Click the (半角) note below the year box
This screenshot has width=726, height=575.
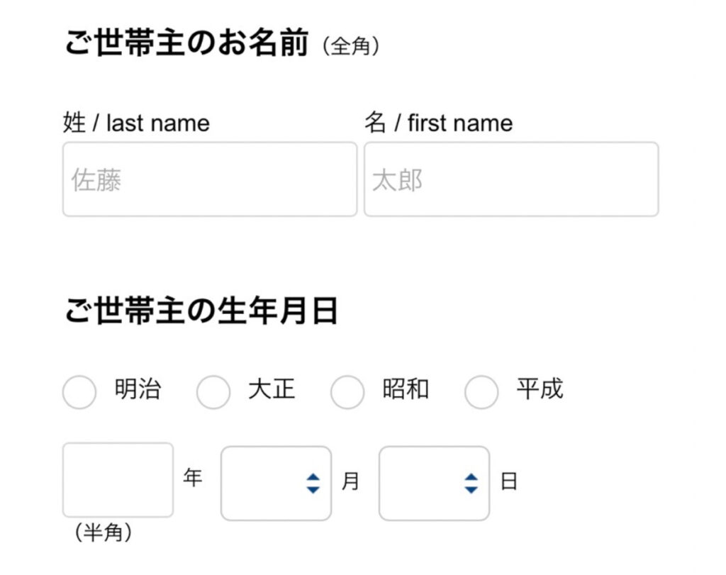(104, 533)
